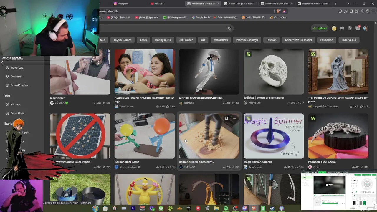The width and height of the screenshot is (377, 212).
Task: Select the Hobby & DIY category
Action: coord(163,40)
